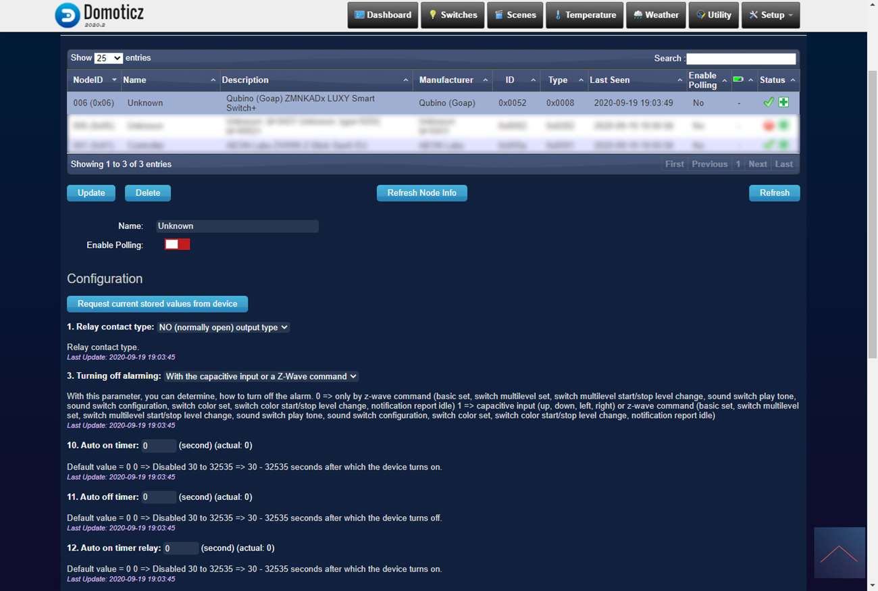
Task: Go to the Previous page of entries
Action: [x=709, y=164]
